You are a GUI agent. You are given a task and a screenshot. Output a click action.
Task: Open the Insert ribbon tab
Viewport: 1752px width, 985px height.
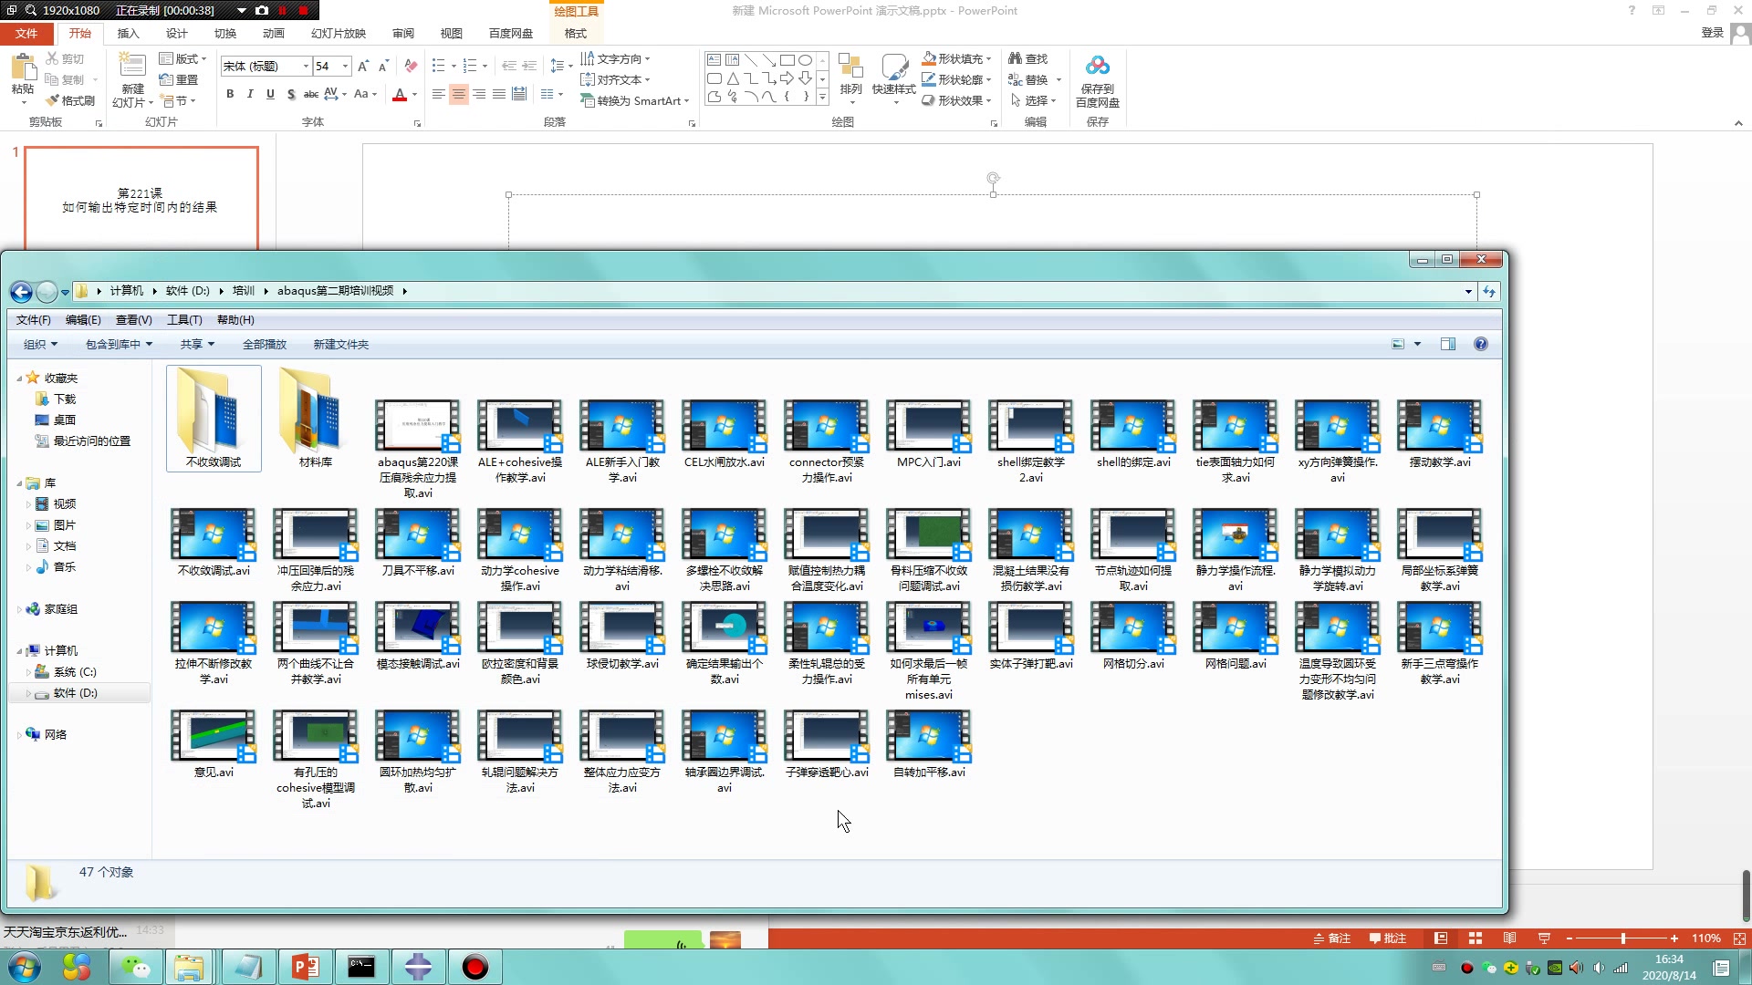point(128,34)
